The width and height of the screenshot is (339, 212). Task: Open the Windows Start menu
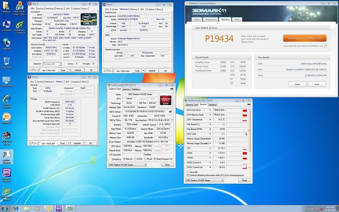pyautogui.click(x=4, y=209)
